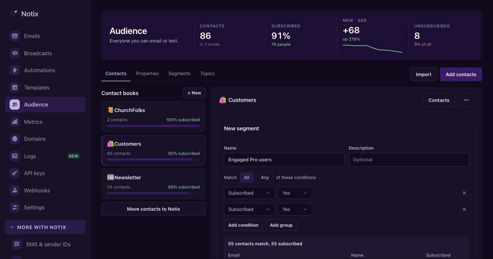Click the Add contacts button
Image resolution: width=493 pixels, height=259 pixels.
461,74
